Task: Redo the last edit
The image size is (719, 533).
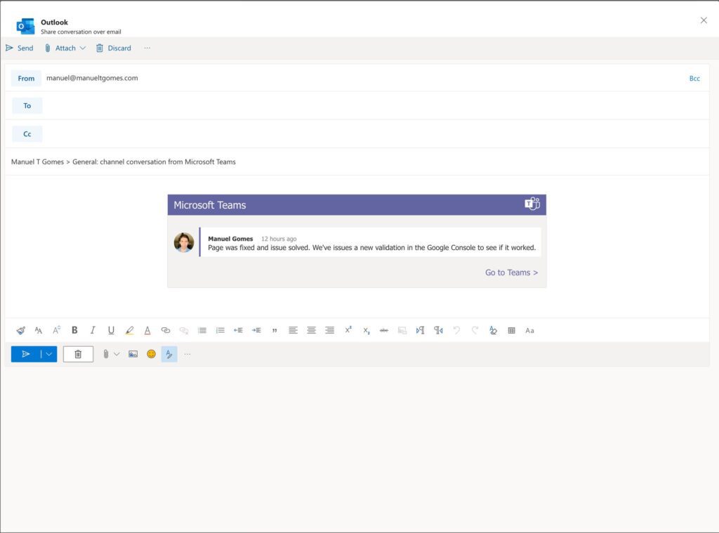Action: pos(475,330)
